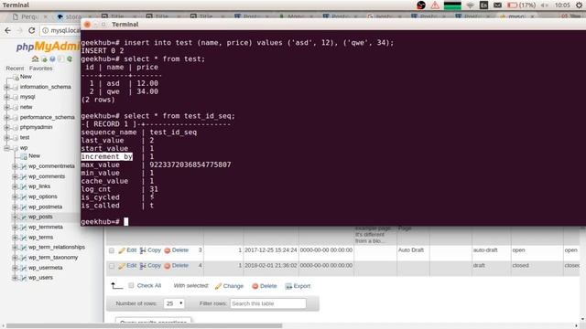The width and height of the screenshot is (586, 329).
Task: Select wp_termmeta in the tree
Action: click(46, 227)
